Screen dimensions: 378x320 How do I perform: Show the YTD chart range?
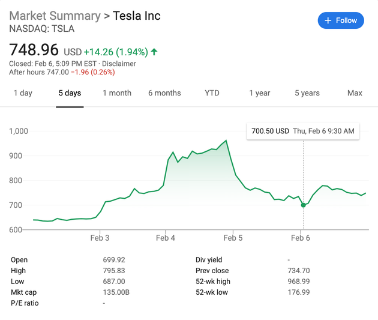point(212,93)
